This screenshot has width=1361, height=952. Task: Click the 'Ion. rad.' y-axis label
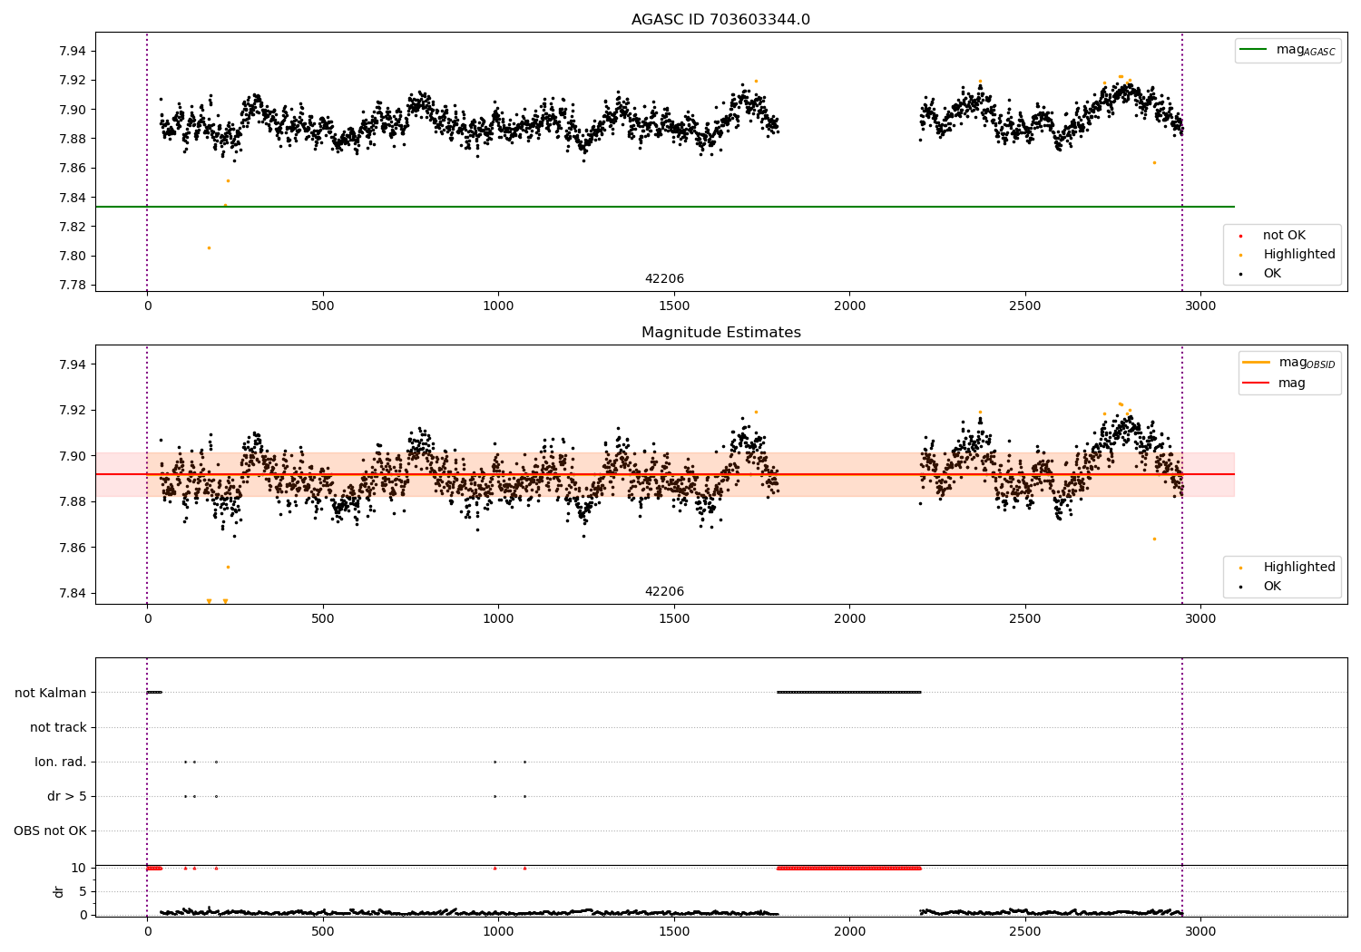tap(61, 762)
